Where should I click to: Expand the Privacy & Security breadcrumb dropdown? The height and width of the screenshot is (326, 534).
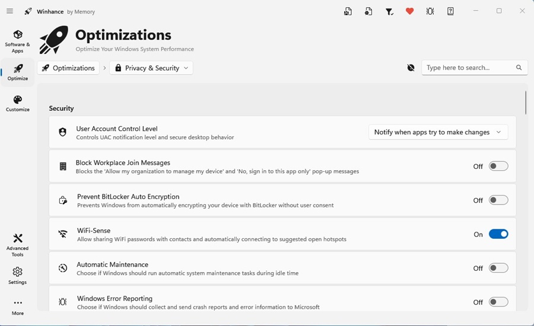(151, 68)
